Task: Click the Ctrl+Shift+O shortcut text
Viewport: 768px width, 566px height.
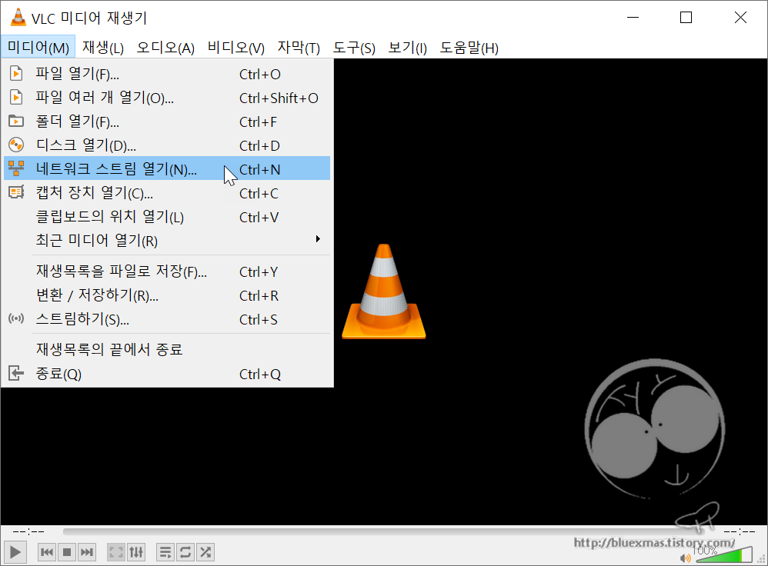Action: 279,98
